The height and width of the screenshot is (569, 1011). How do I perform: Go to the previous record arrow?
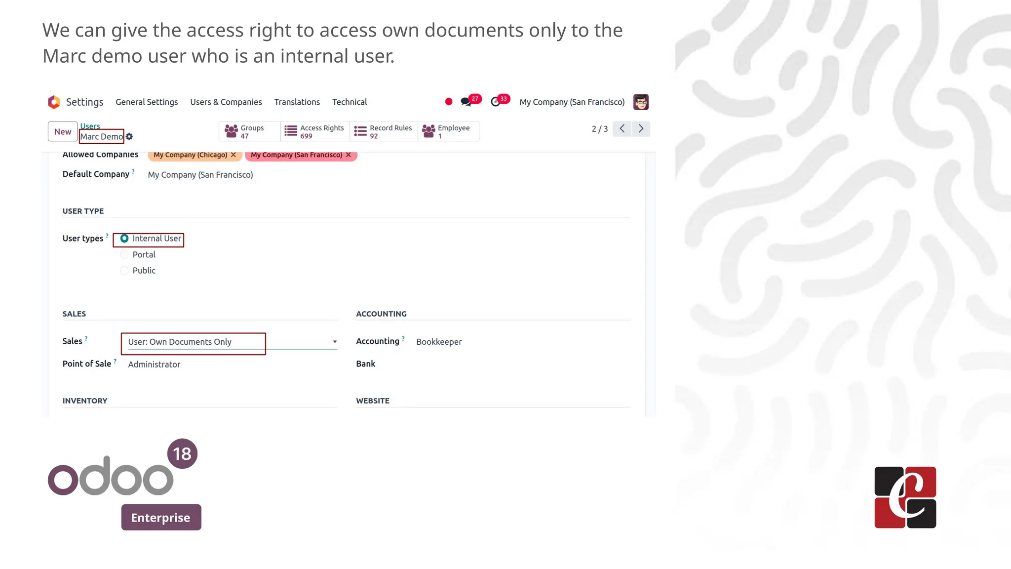coord(622,128)
